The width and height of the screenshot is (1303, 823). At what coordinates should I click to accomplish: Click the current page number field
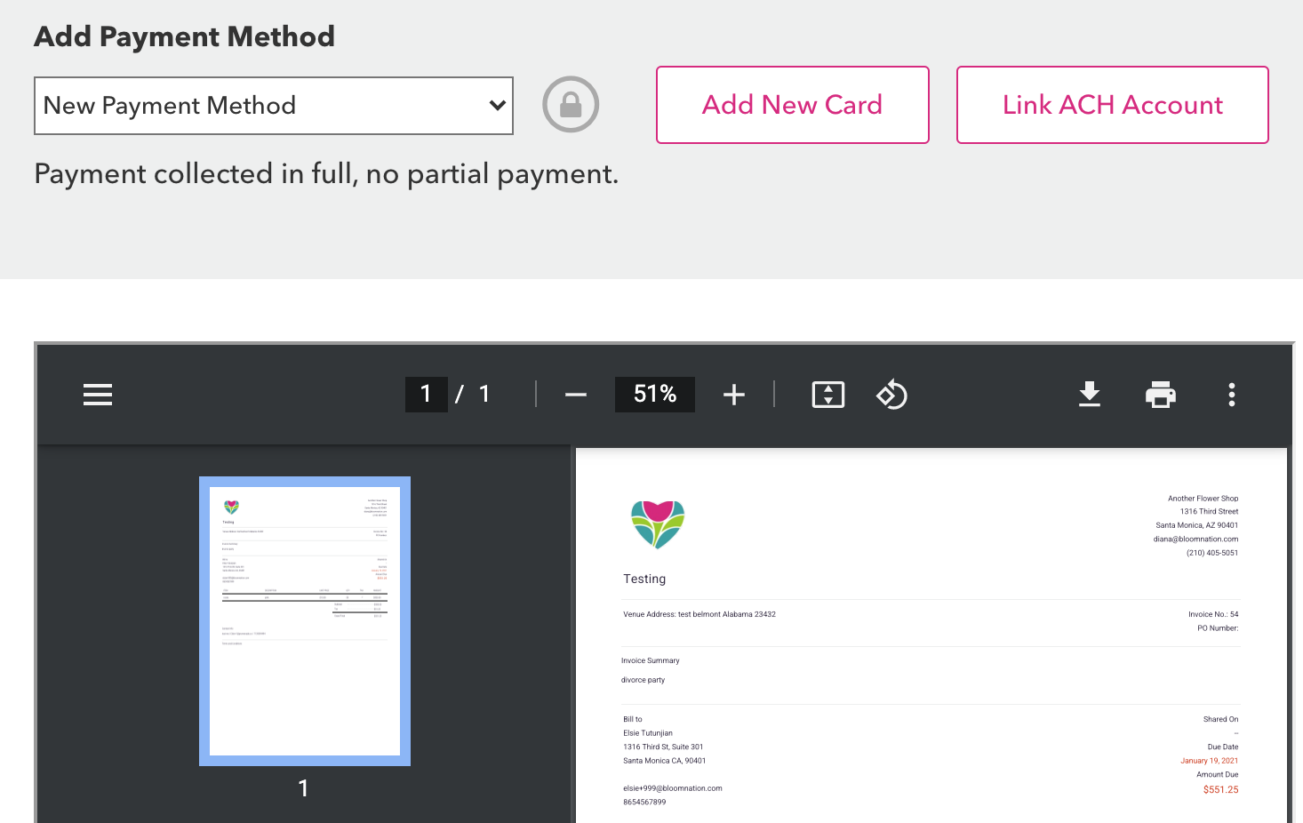coord(427,394)
